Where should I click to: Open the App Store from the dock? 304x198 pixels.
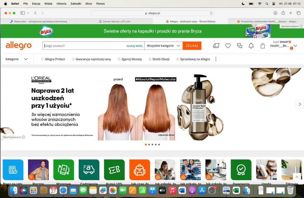coord(202,191)
